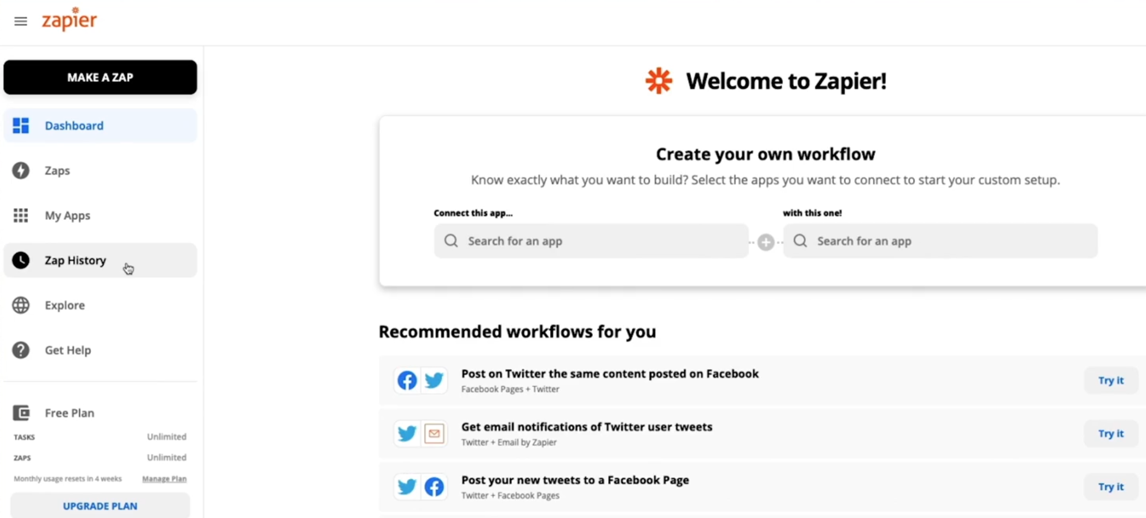The height and width of the screenshot is (518, 1146).
Task: Focus the 'Connect this app' search field
Action: (591, 241)
